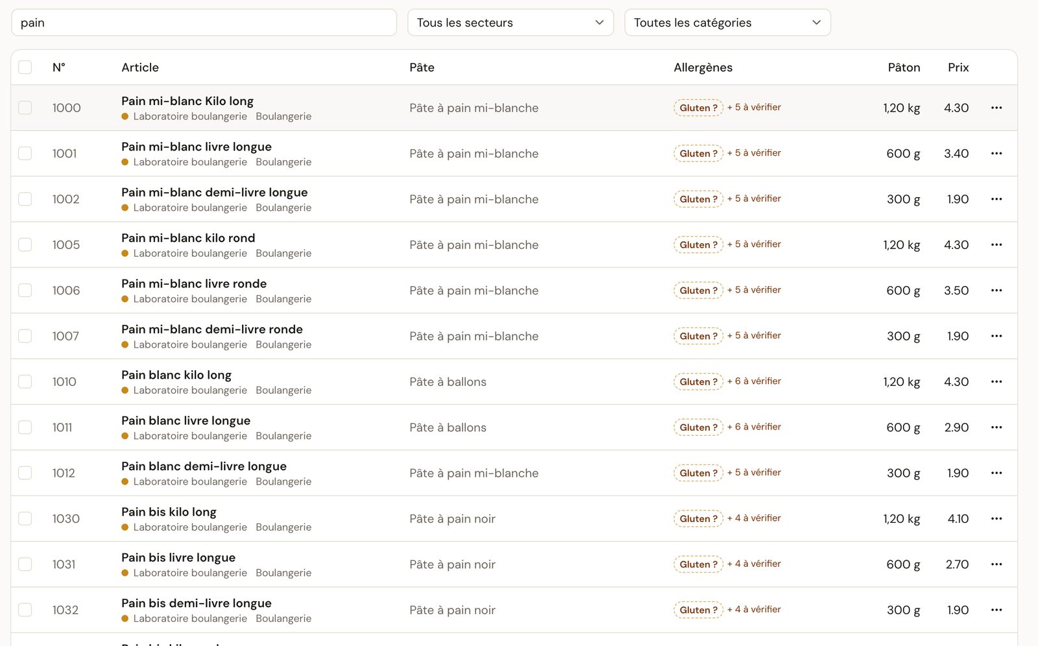
Task: Click the 'Prix' column header
Action: pos(958,67)
